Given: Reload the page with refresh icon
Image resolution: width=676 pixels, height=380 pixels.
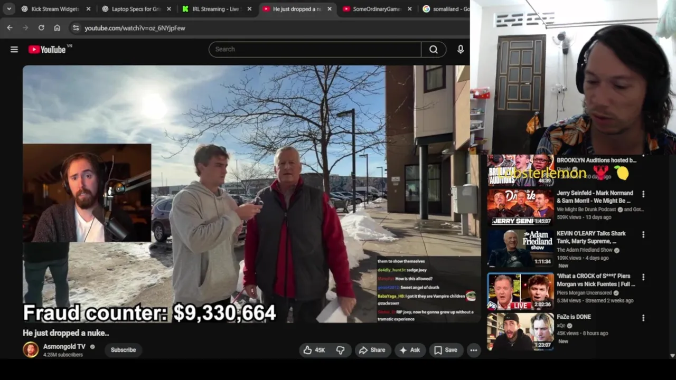Looking at the screenshot, I should 41,27.
